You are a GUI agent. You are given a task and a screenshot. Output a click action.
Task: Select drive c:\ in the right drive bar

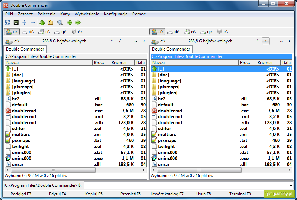[x=157, y=32]
